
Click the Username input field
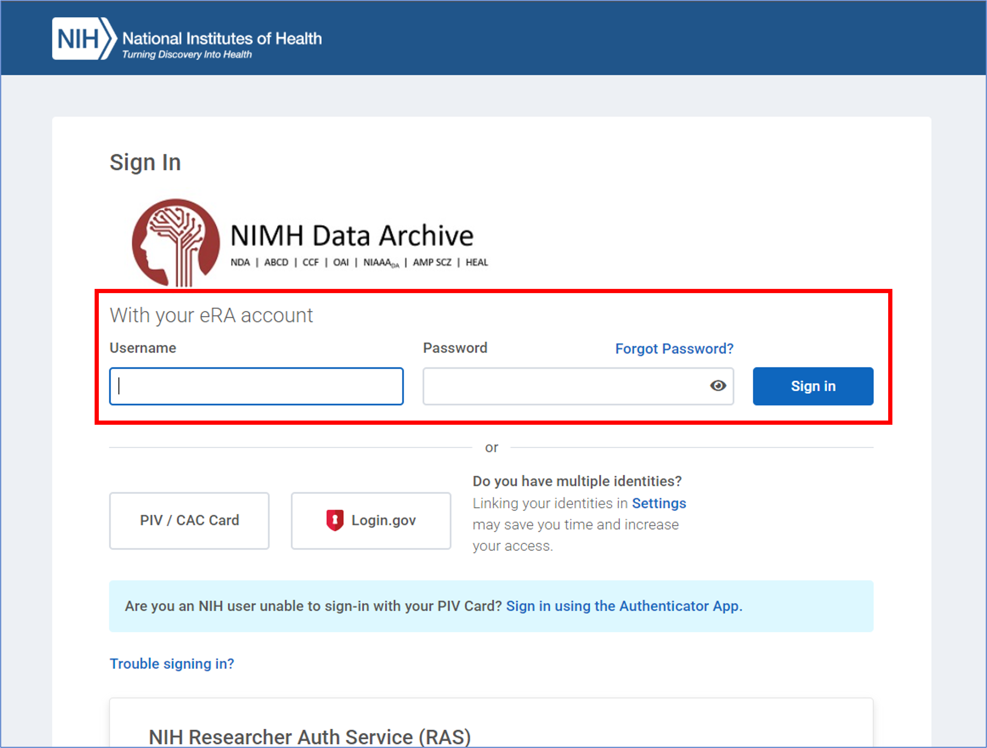(x=256, y=386)
